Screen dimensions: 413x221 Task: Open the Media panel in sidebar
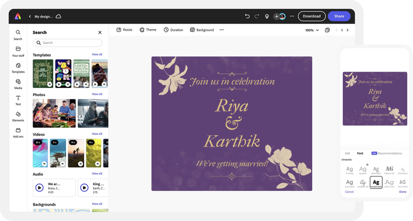pos(18,84)
